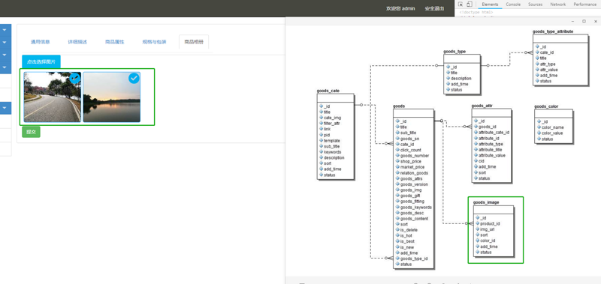
Task: Click the color_value field
Action: 552,133
